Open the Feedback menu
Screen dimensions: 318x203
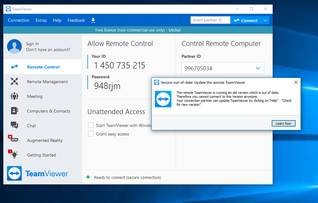(x=76, y=20)
